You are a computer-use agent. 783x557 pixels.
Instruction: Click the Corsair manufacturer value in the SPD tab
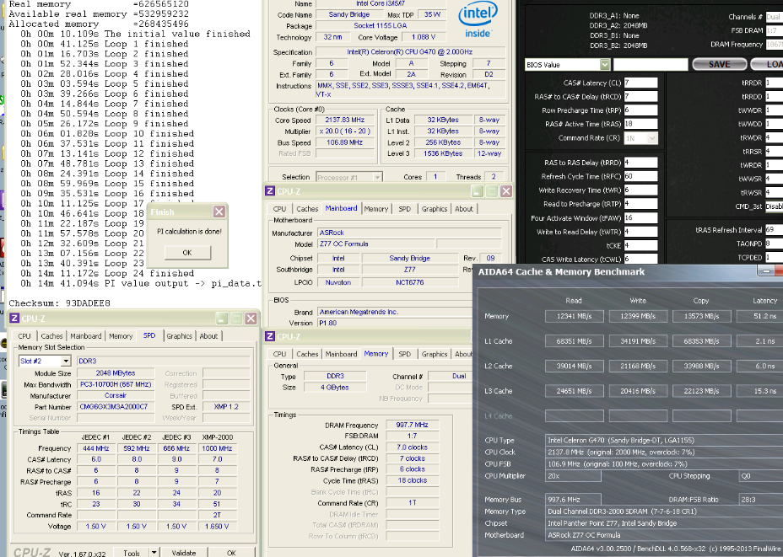click(x=116, y=395)
